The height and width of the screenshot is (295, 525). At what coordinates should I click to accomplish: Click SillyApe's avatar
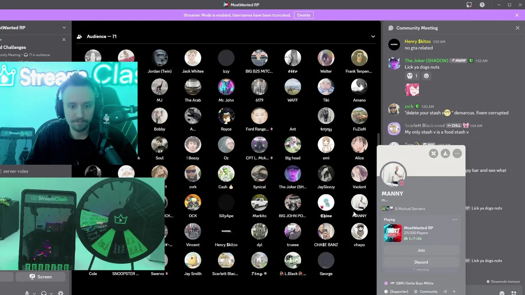pos(226,202)
